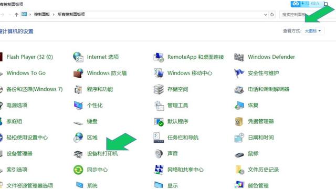Screen dimensions: 336x189
Task: Open 文件资源管理器选项 link
Action: (29, 185)
